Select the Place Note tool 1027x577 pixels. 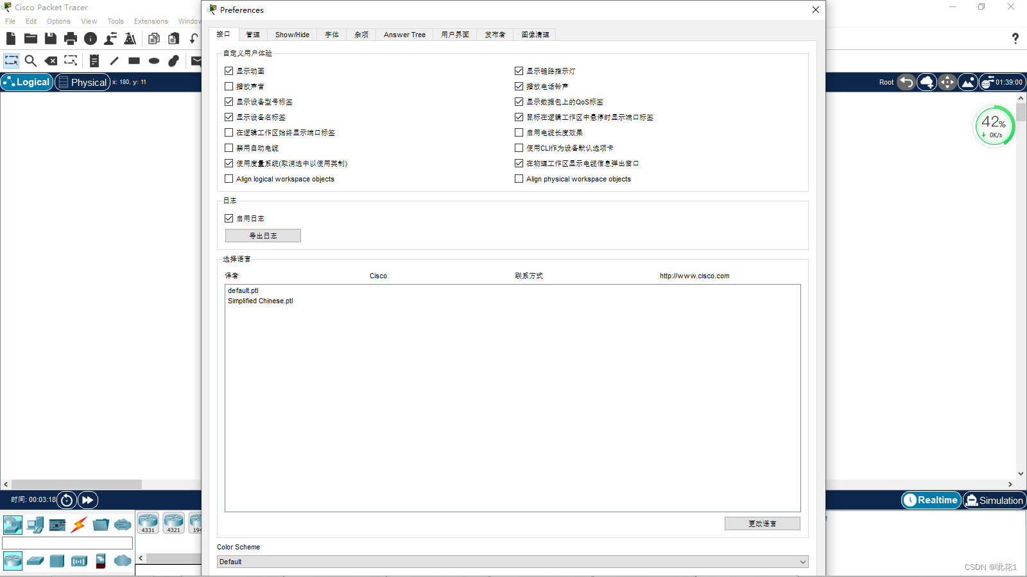click(94, 61)
